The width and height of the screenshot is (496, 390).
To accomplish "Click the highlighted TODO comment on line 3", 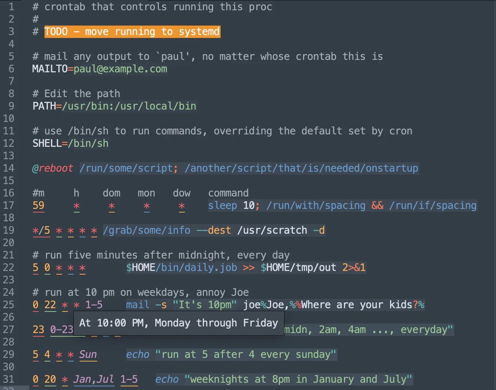I will pos(132,32).
